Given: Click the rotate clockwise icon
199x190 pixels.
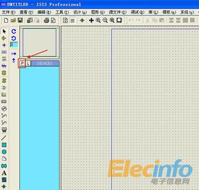Looking at the screenshot, I should pyautogui.click(x=14, y=31).
